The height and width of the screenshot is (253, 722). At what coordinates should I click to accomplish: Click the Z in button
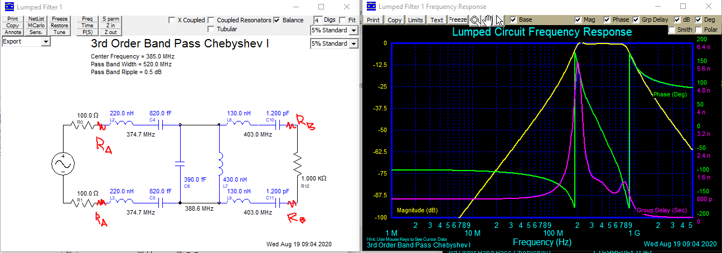[x=110, y=26]
